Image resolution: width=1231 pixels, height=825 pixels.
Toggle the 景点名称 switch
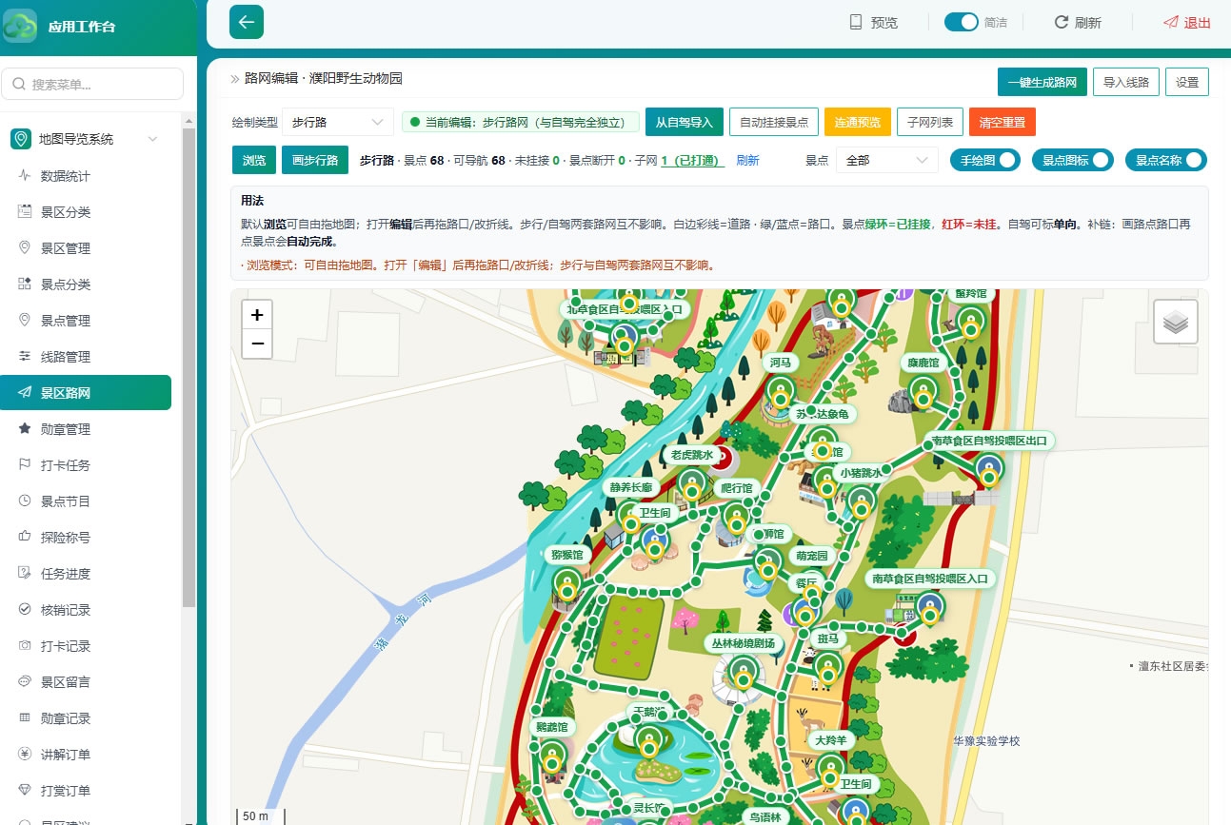[x=1166, y=160]
